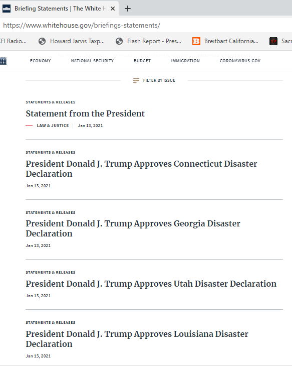
Task: Open the Utah Disaster Declaration article
Action: point(151,284)
